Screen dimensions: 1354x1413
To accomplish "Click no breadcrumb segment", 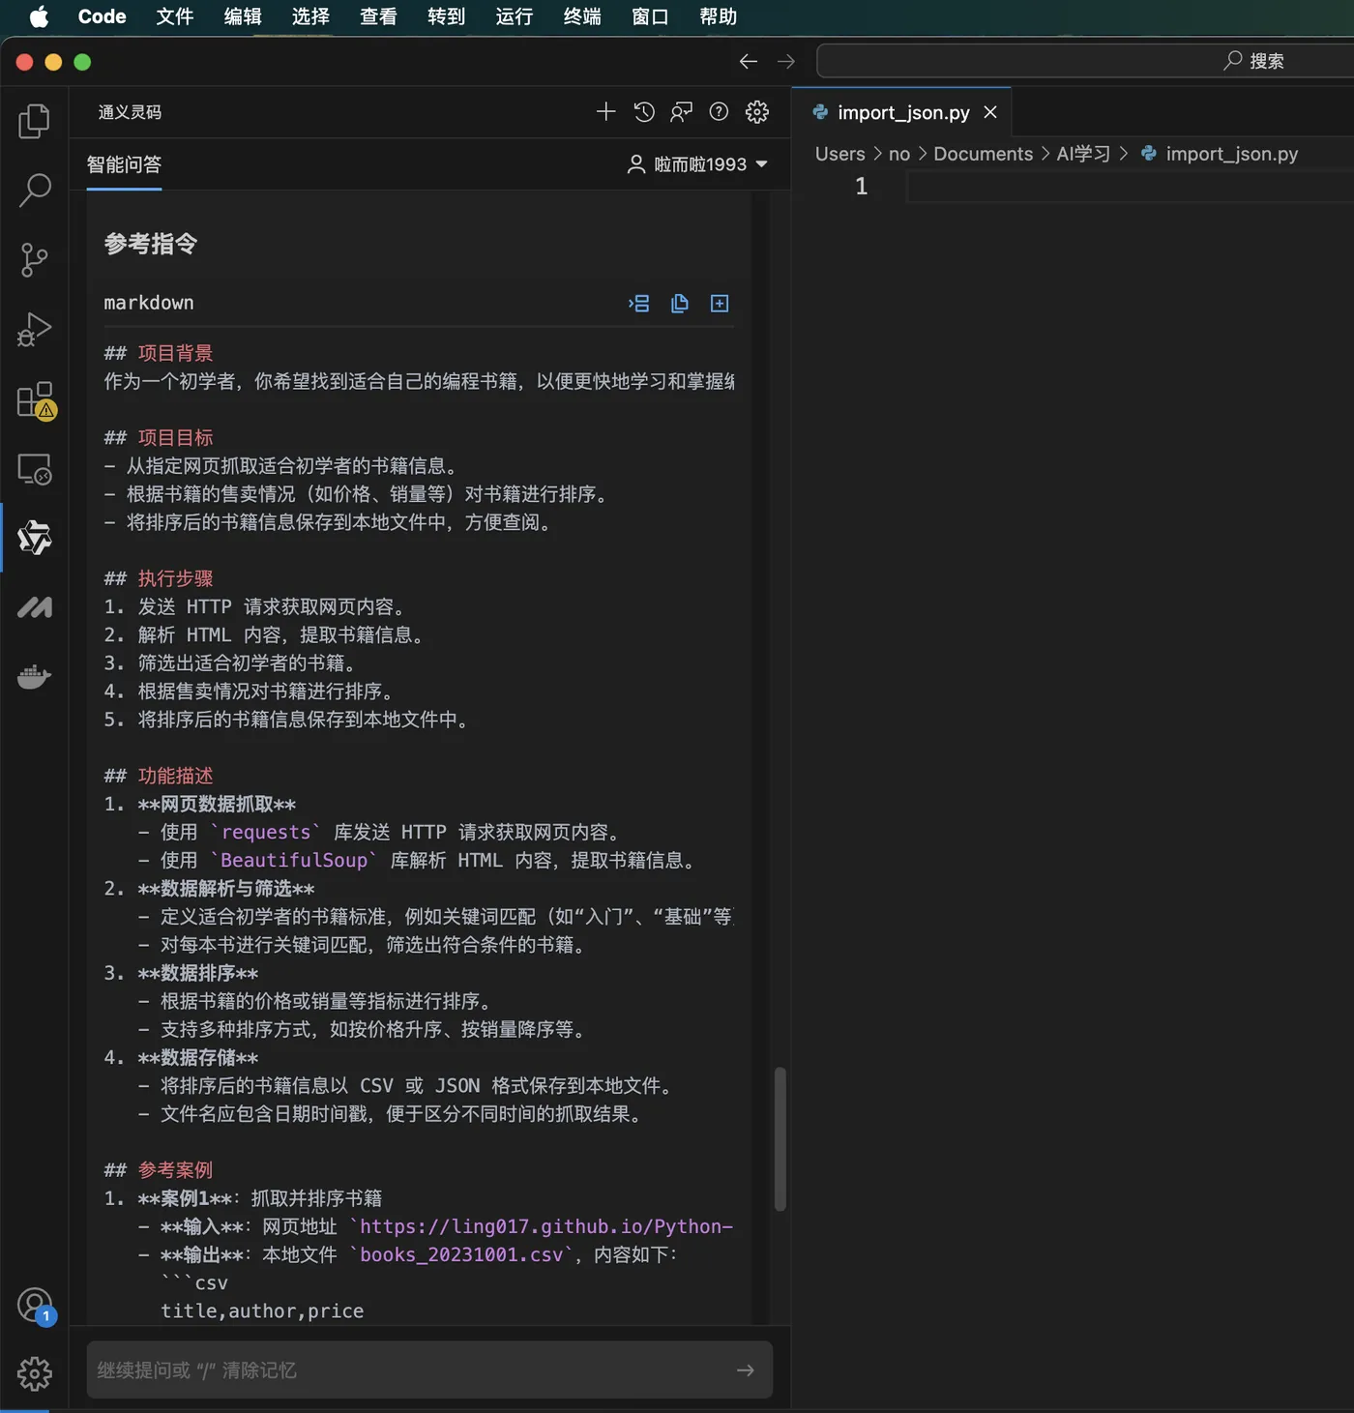I will pos(899,154).
